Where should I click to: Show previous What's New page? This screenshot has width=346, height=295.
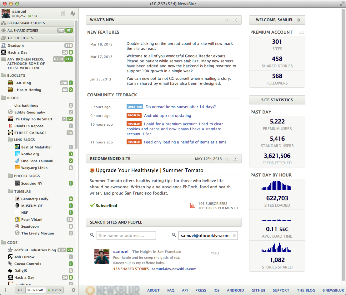(x=227, y=20)
